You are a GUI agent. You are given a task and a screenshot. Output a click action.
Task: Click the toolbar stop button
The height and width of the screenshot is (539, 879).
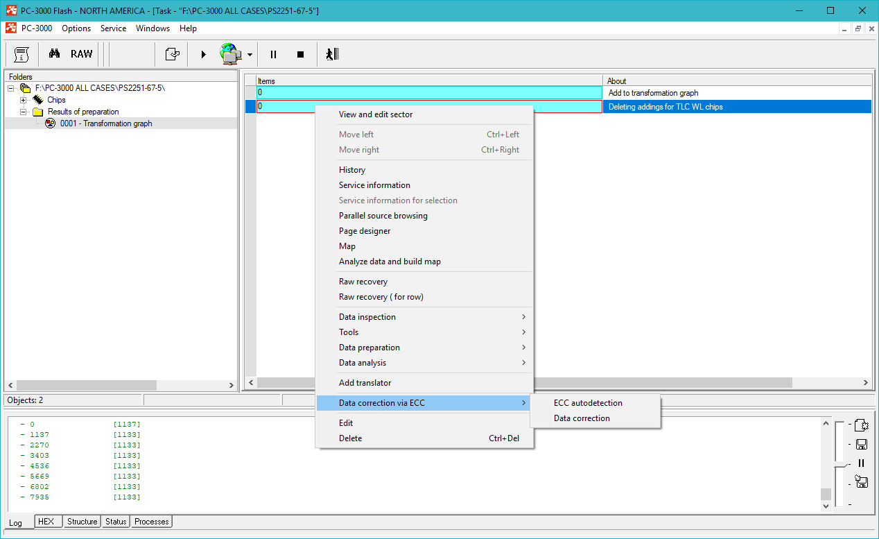(x=301, y=54)
